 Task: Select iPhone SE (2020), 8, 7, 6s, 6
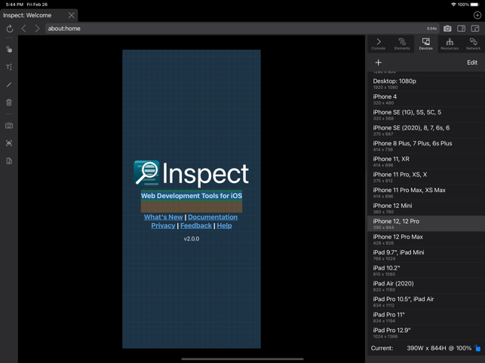click(x=426, y=130)
